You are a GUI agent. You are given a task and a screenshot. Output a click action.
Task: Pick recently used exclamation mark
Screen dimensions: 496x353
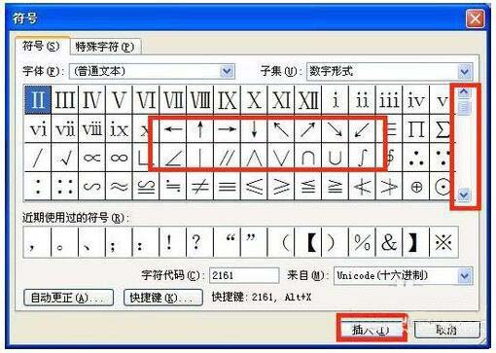tap(173, 242)
